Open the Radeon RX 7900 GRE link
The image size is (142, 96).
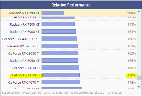(23, 46)
